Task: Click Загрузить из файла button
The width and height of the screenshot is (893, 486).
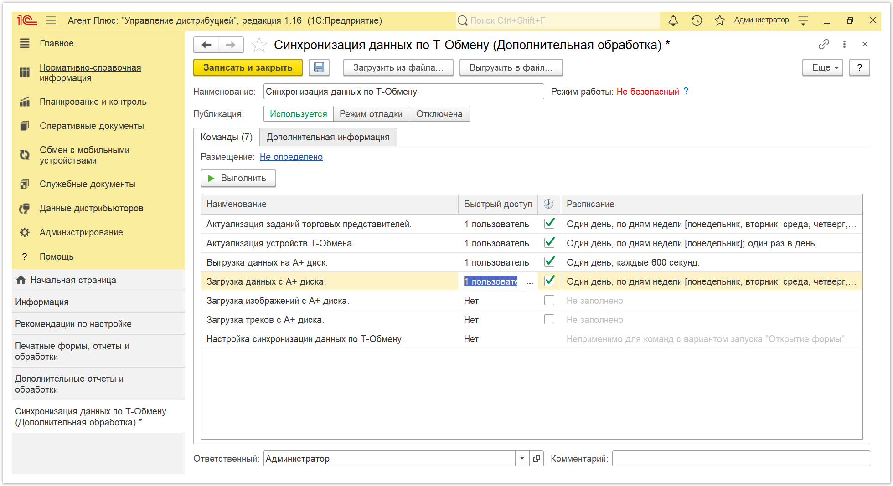Action: click(398, 67)
